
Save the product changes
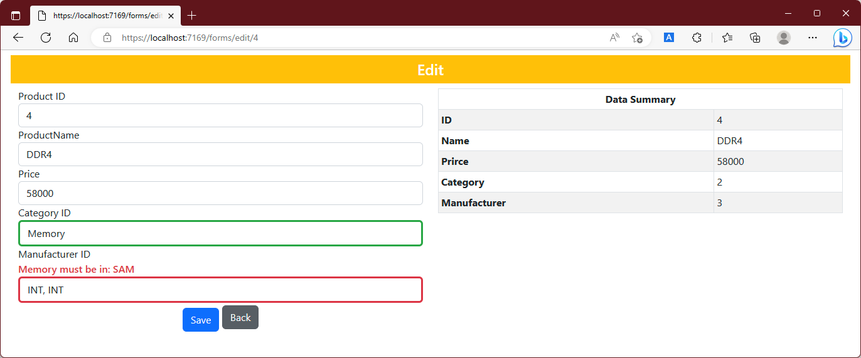[201, 320]
